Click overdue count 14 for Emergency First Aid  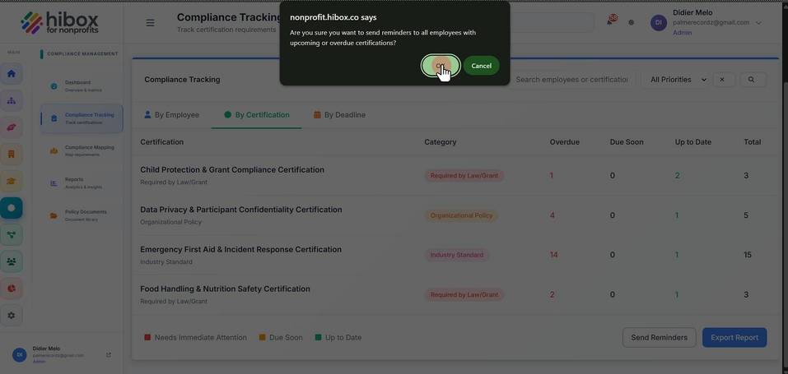(553, 255)
